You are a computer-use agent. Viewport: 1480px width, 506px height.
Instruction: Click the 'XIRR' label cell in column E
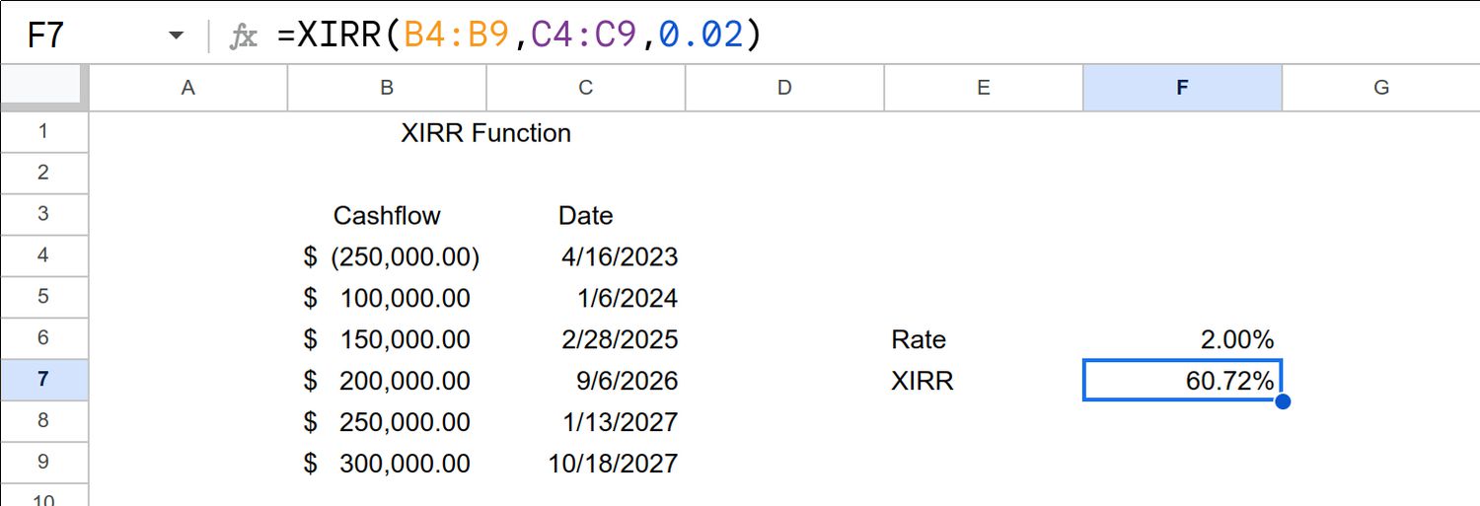(x=984, y=381)
